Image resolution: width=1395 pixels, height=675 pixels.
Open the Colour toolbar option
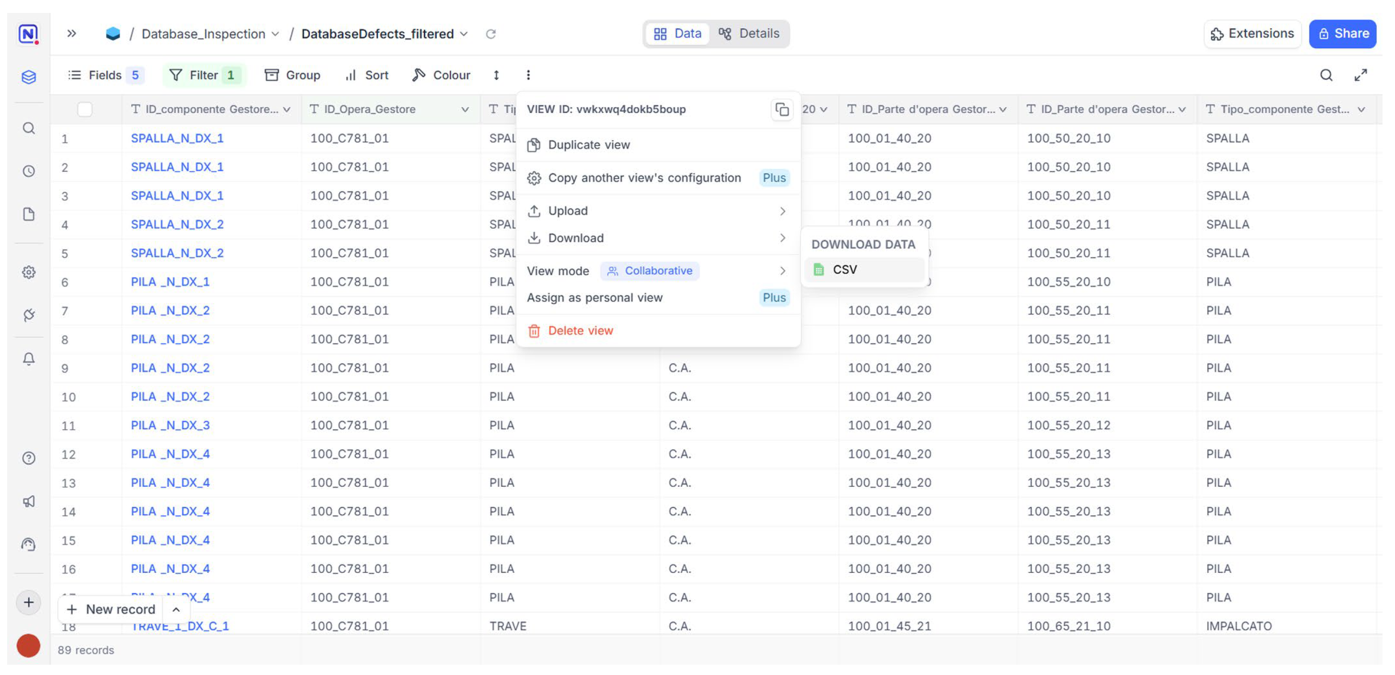tap(441, 75)
